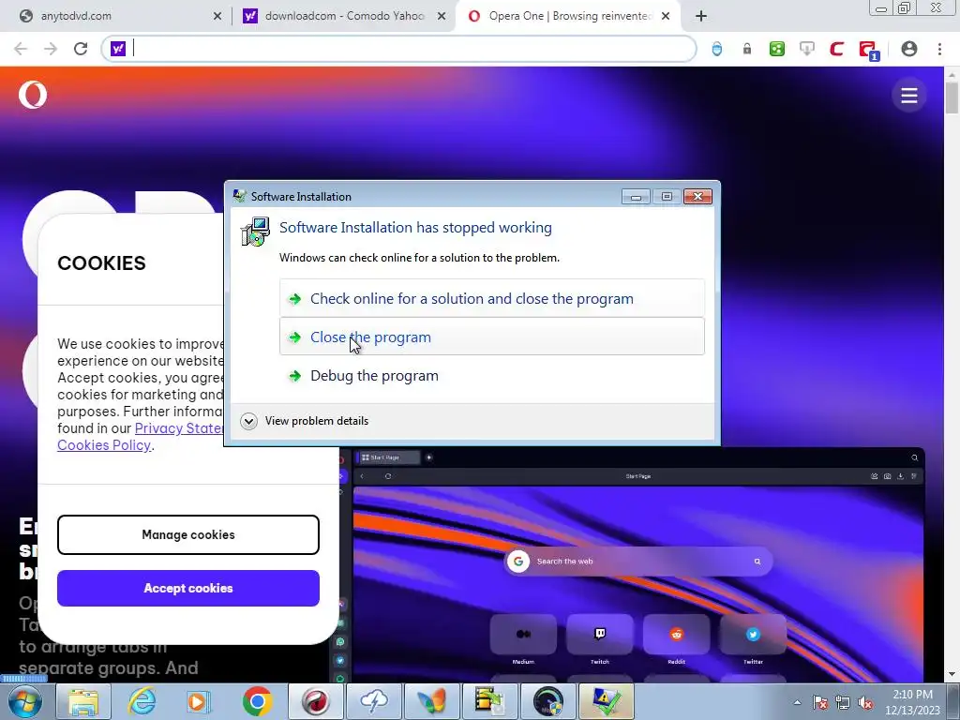Viewport: 960px width, 720px height.
Task: Click the blue shield extension icon
Action: (717, 49)
